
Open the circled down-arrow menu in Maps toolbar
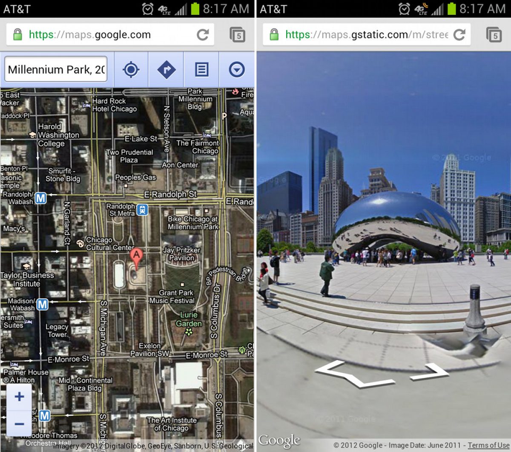237,69
